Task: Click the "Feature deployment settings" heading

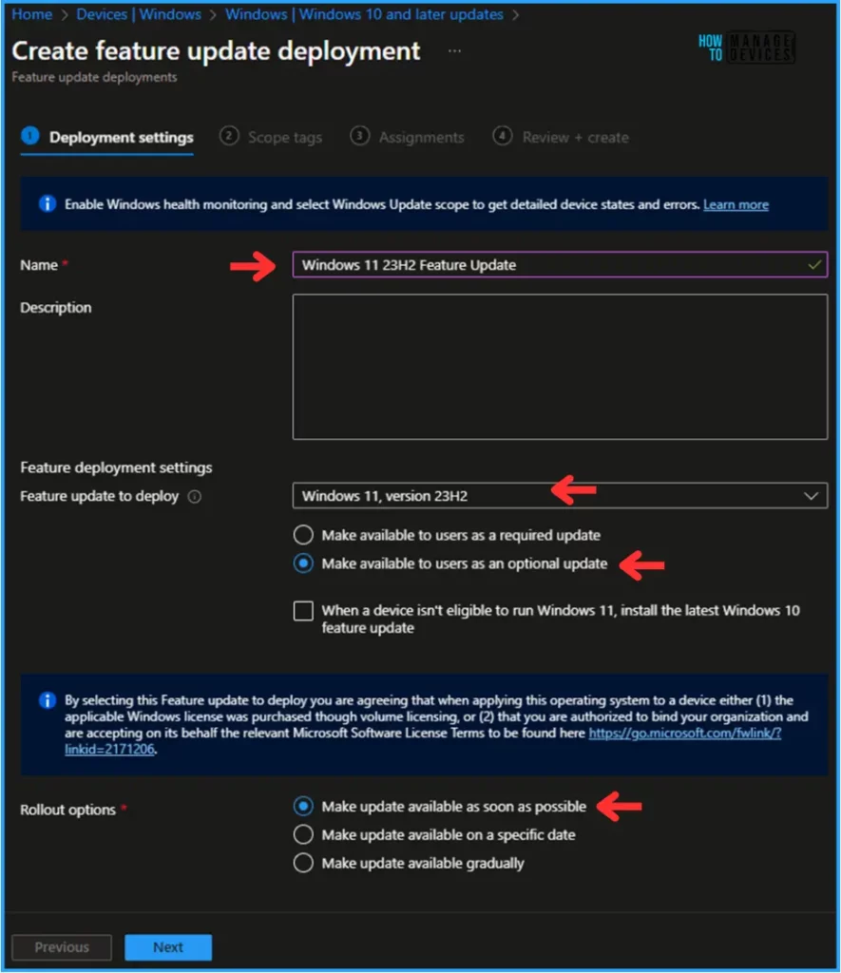Action: pos(116,467)
